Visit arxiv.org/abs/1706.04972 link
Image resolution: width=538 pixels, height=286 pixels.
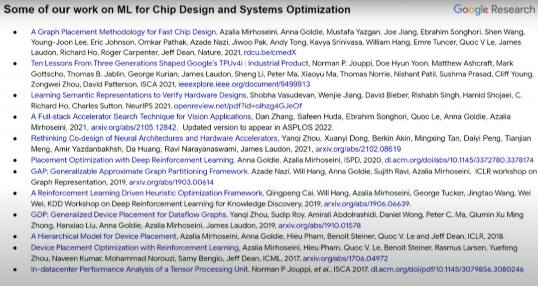tap(345, 259)
